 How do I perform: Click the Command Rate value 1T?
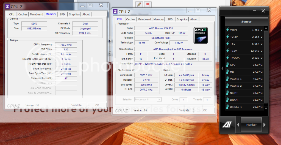tap(66, 78)
